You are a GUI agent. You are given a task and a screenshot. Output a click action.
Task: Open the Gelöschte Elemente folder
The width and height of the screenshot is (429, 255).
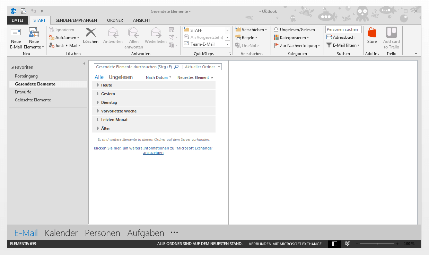coord(33,100)
